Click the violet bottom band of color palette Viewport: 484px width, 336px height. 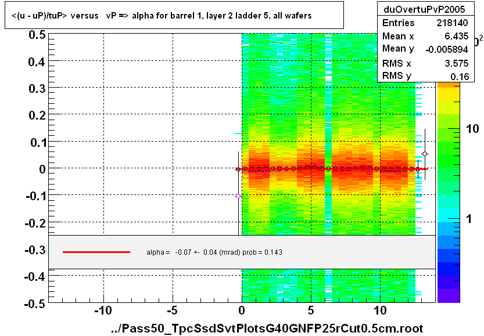pos(449,296)
